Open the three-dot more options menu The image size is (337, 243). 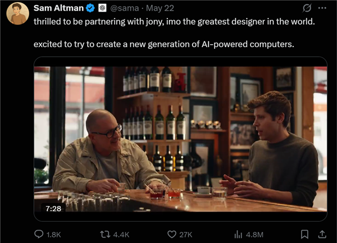point(322,8)
